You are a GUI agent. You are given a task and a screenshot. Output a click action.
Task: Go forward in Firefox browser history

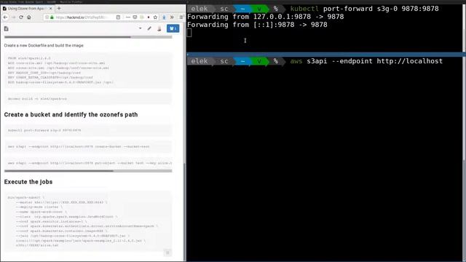13,17
